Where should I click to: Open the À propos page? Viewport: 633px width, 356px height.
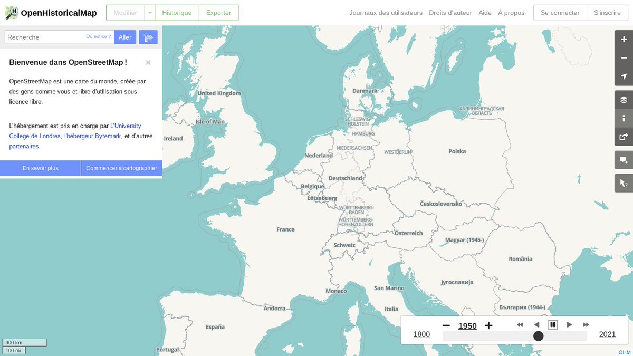point(511,13)
